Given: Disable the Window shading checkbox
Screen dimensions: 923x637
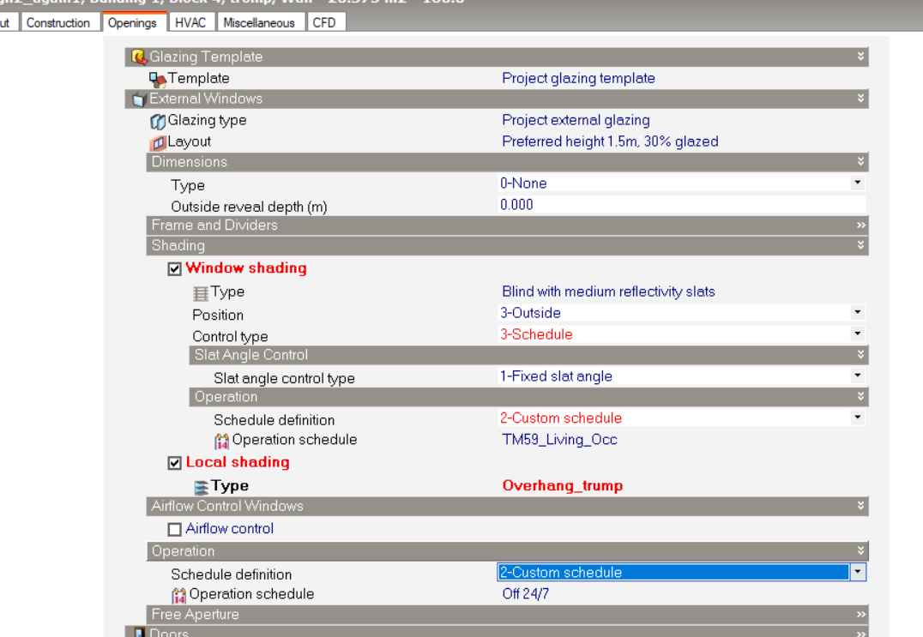Looking at the screenshot, I should pyautogui.click(x=174, y=269).
